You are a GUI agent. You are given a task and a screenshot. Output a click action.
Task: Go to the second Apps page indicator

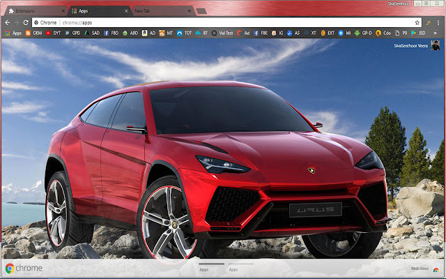pos(240,267)
